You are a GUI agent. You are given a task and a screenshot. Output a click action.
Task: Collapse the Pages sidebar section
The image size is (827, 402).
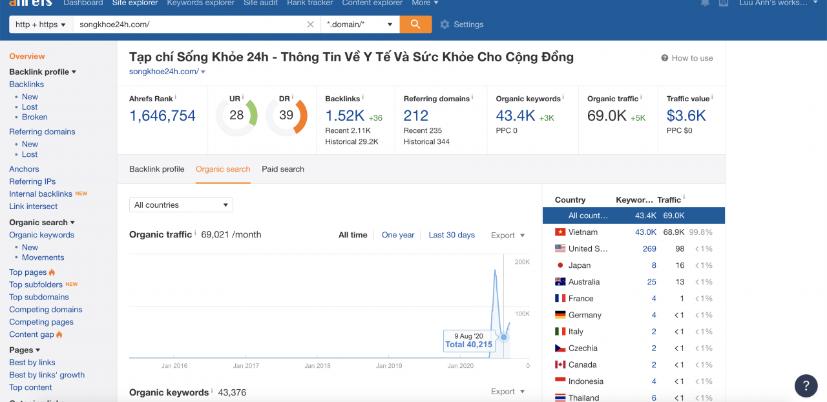coord(25,350)
